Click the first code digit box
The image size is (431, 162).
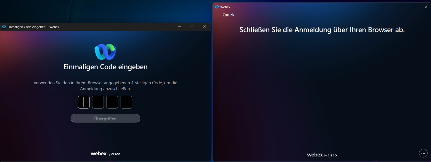coord(84,102)
